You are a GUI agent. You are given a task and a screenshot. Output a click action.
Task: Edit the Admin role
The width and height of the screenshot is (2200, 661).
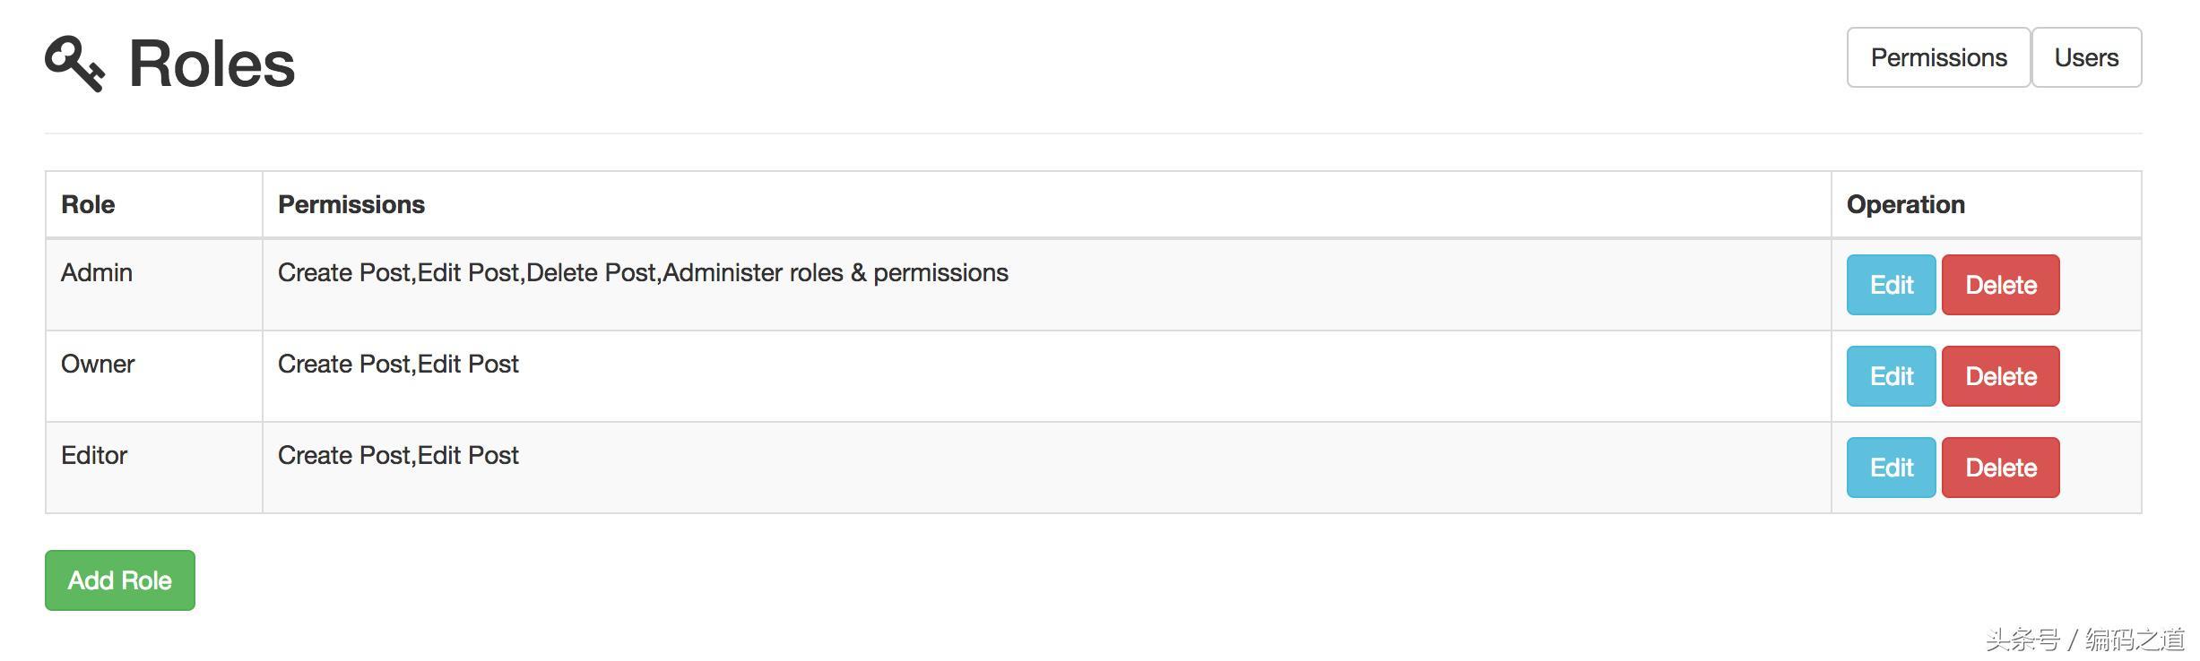[1891, 285]
